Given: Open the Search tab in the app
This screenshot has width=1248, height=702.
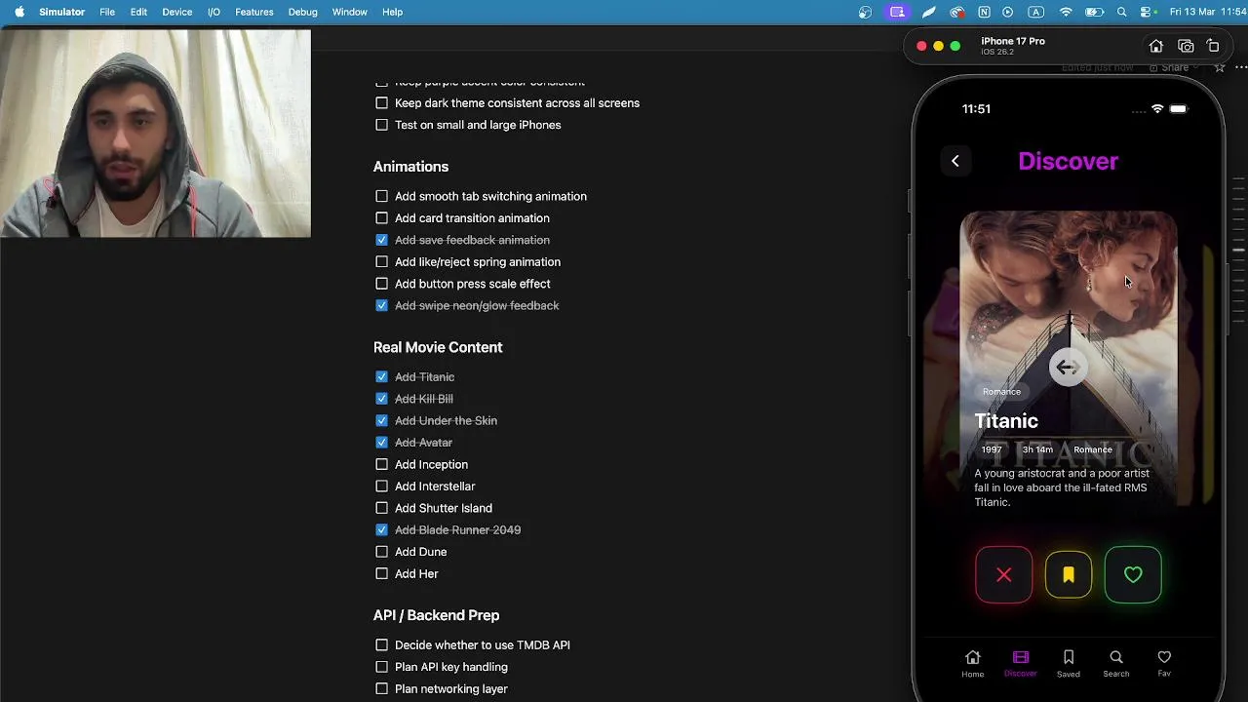Looking at the screenshot, I should point(1116,663).
